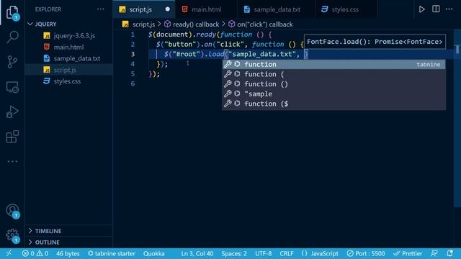Close the unsaved script.js tab dot
Image resolution: width=461 pixels, height=259 pixels.
pos(168,9)
